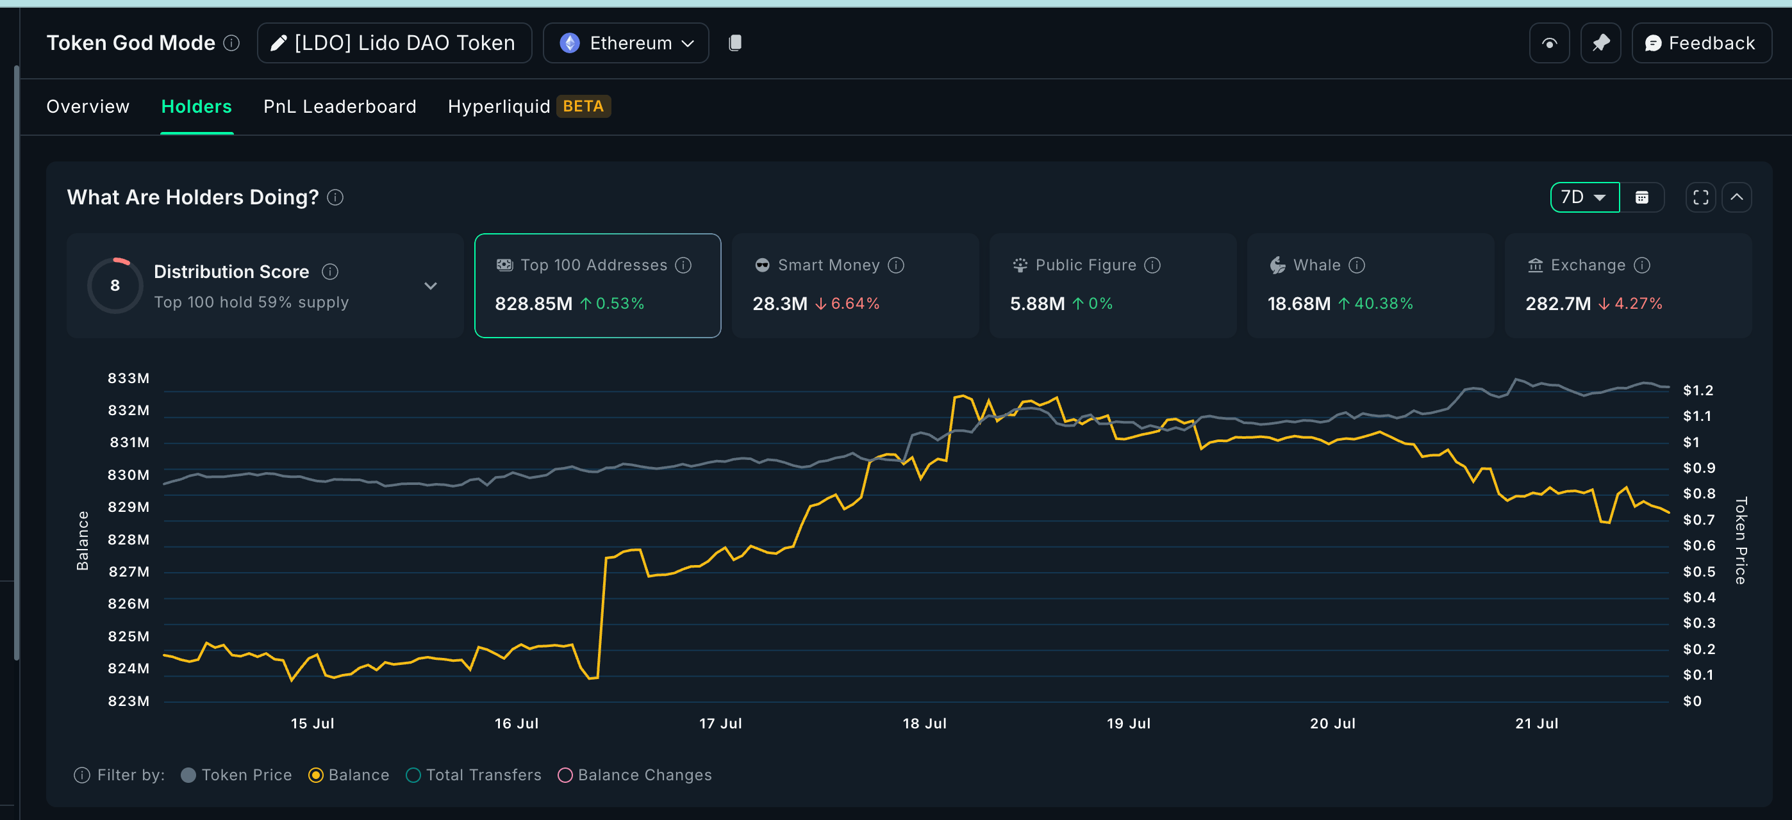This screenshot has width=1792, height=820.
Task: Click the watchlist eye icon top right
Action: [1549, 42]
